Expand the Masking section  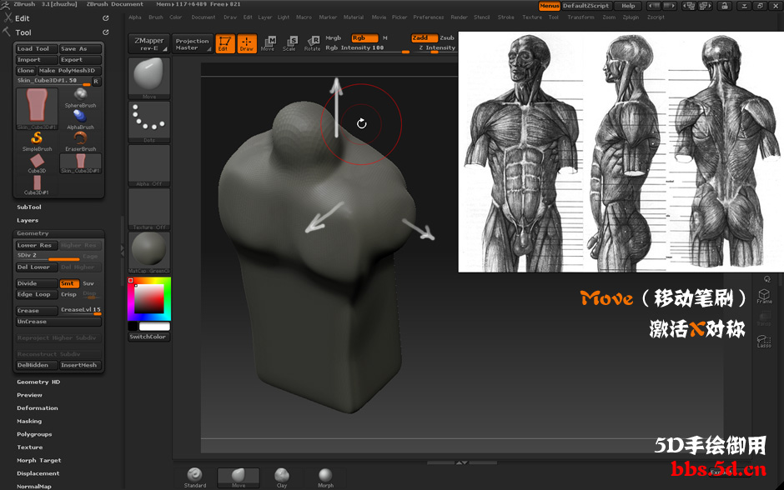[x=29, y=421]
